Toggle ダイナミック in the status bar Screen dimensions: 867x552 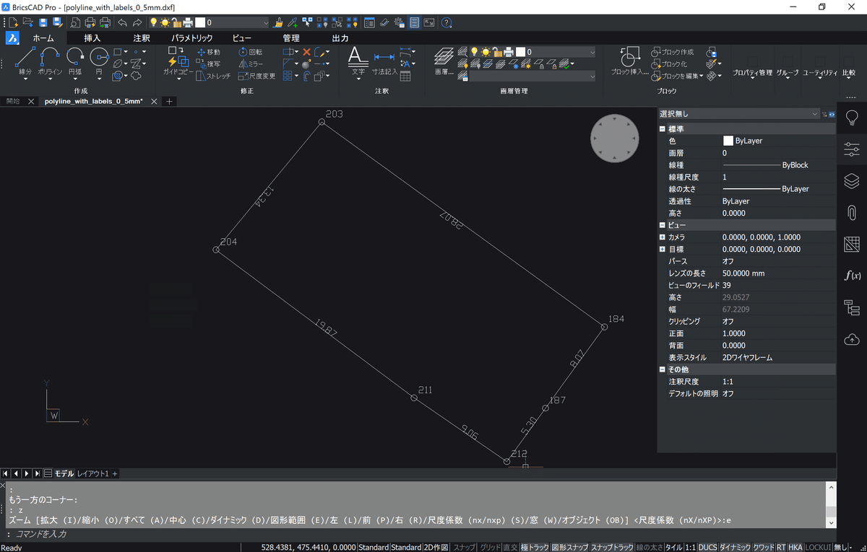point(735,547)
